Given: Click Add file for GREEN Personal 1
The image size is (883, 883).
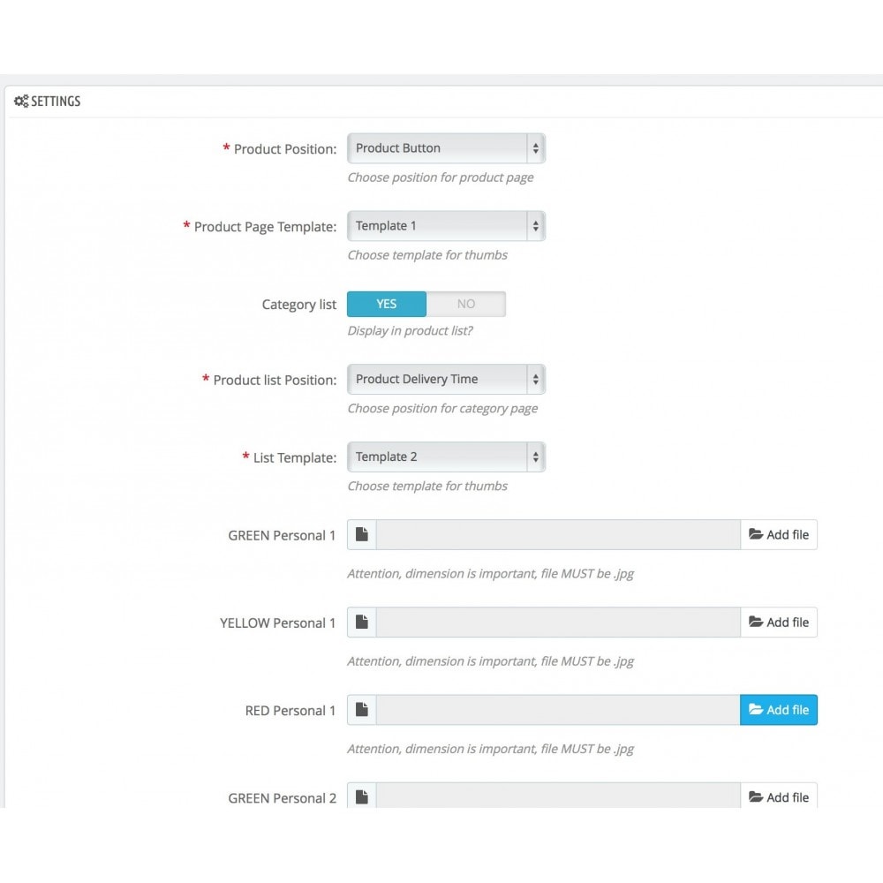Looking at the screenshot, I should tap(779, 534).
